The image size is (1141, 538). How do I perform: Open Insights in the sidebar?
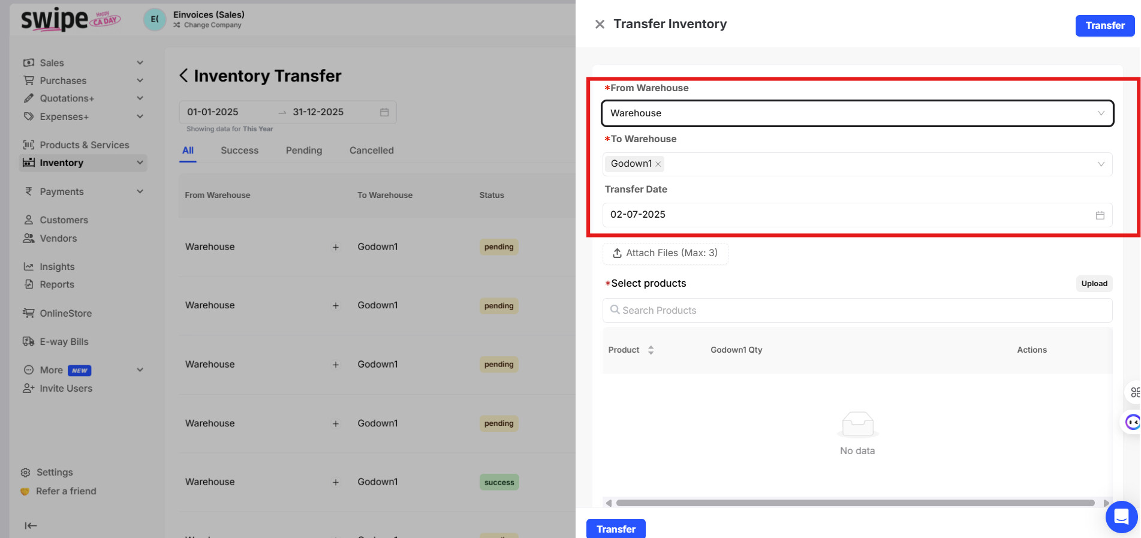pyautogui.click(x=57, y=267)
